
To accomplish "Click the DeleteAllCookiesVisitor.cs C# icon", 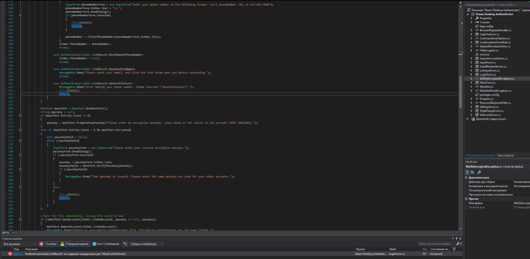I will point(477,47).
